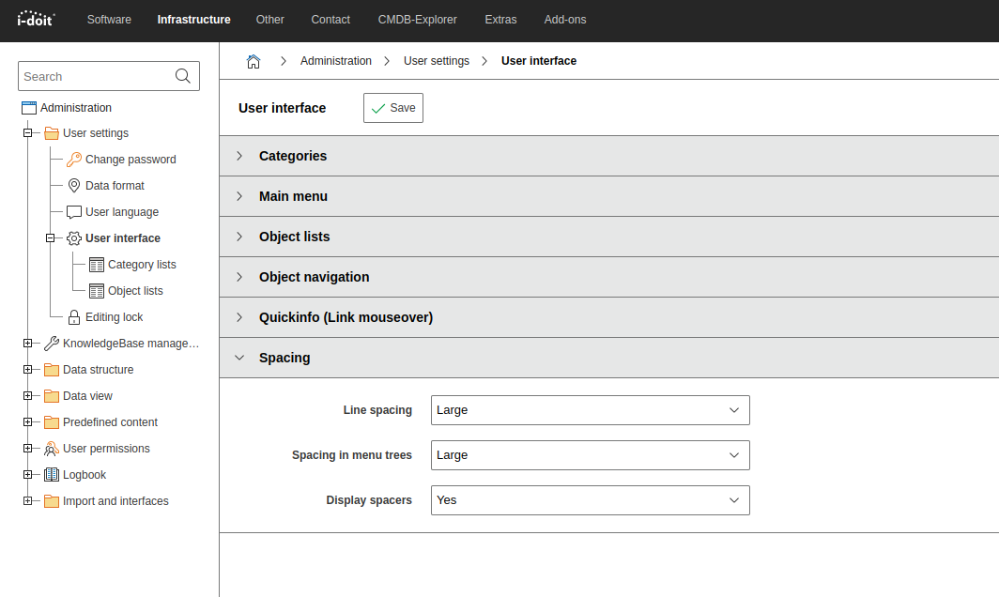The height and width of the screenshot is (597, 999).
Task: Open Editing lock tree item
Action: click(x=114, y=317)
